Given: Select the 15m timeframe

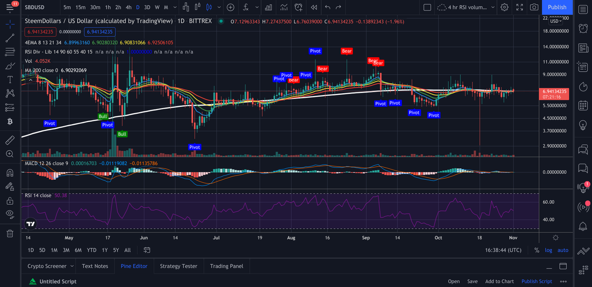Looking at the screenshot, I should [80, 7].
